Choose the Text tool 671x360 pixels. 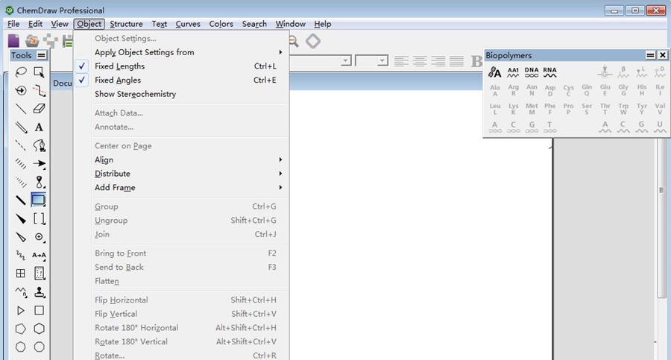click(40, 127)
